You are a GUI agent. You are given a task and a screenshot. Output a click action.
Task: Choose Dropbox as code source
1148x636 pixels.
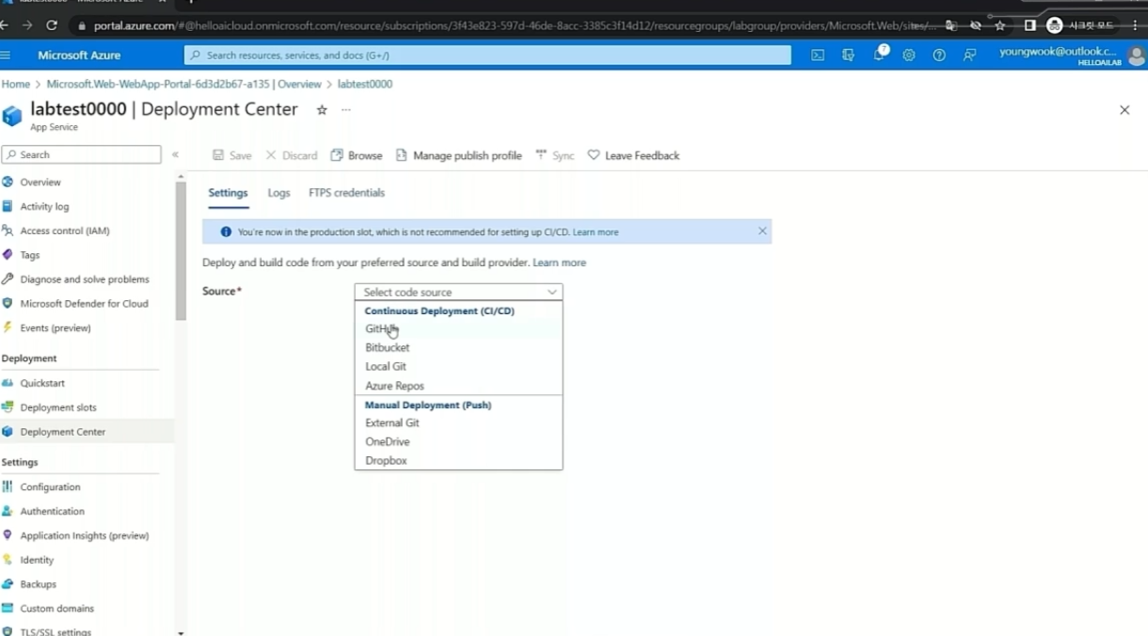click(458, 461)
